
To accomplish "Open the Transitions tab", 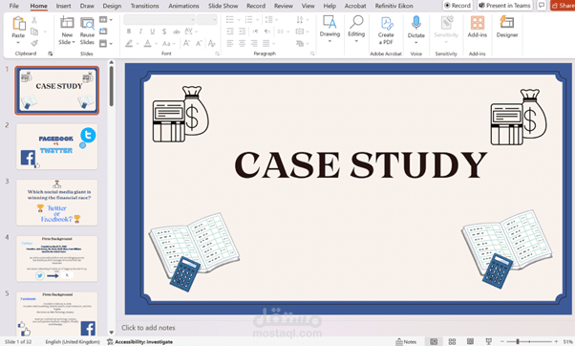I will click(x=145, y=6).
